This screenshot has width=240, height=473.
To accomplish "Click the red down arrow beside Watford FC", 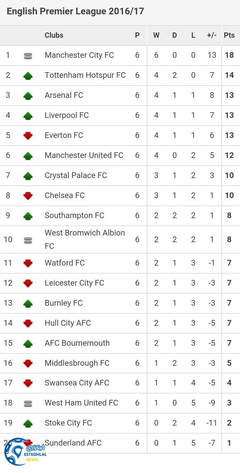I will click(28, 263).
